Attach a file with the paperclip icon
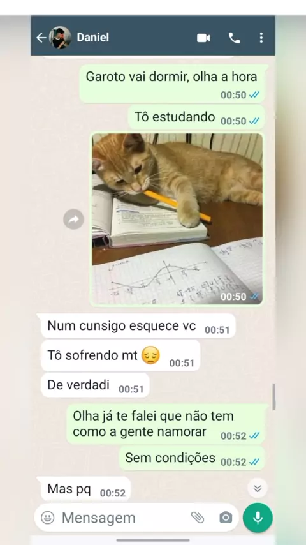Screen dimensions: 306x545 coord(198,518)
